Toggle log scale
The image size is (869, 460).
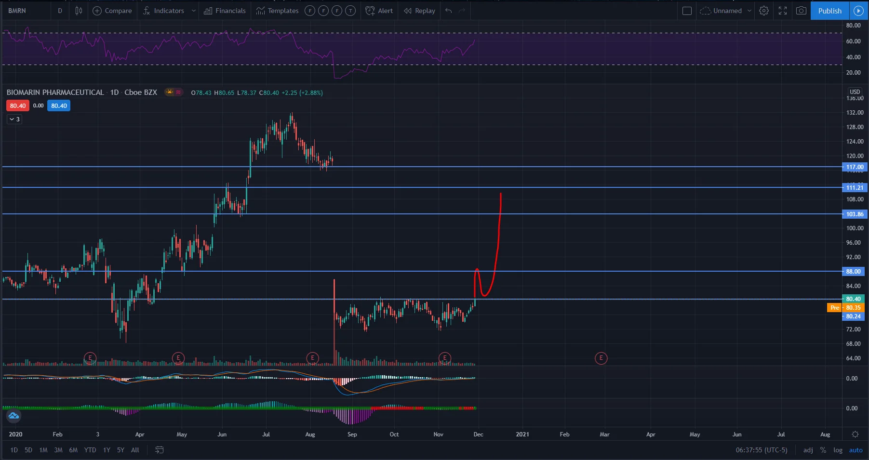tap(838, 450)
